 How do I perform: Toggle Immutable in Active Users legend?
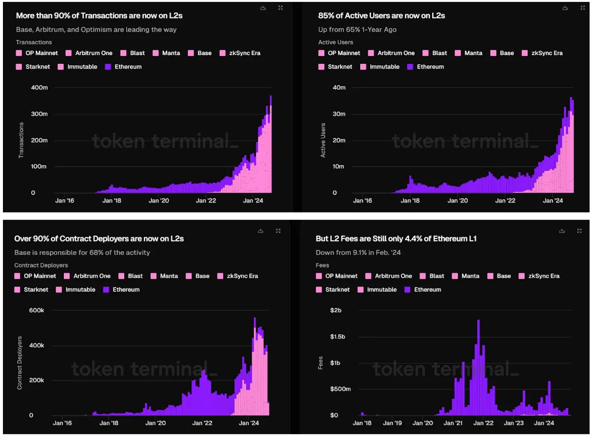click(x=384, y=67)
